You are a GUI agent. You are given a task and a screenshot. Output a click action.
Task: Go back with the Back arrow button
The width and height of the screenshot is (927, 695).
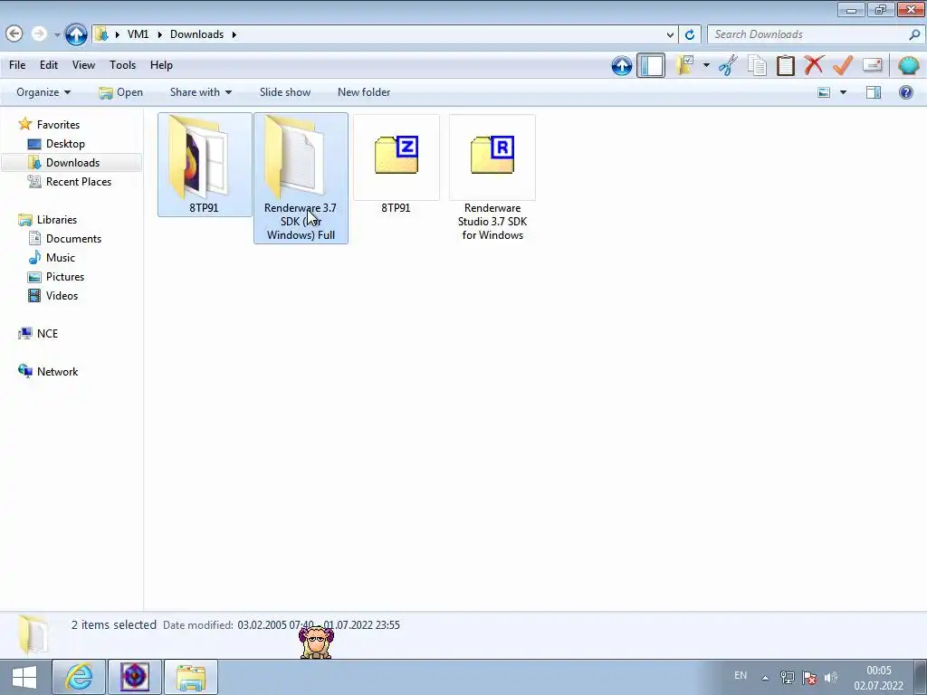click(14, 33)
